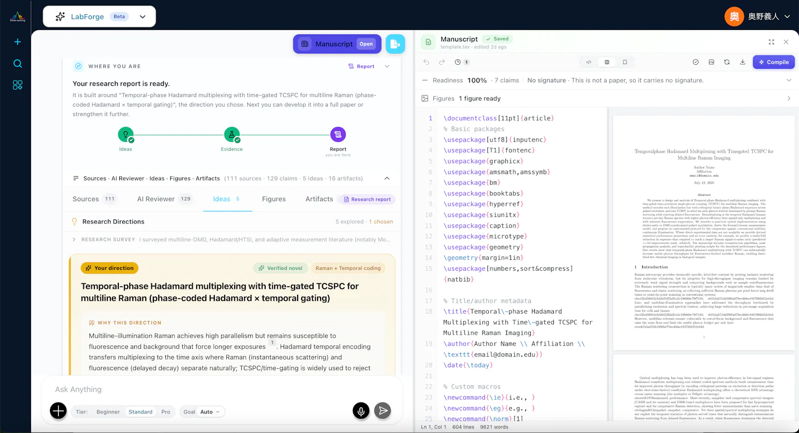
Task: Switch to the Figures tab
Action: [274, 199]
